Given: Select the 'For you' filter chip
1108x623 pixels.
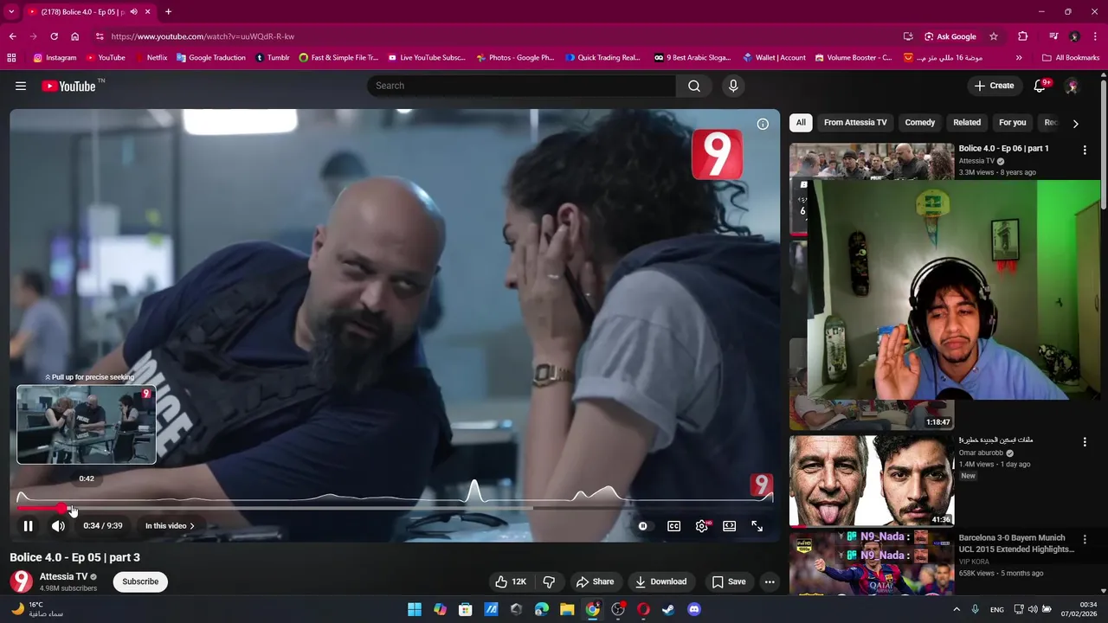Looking at the screenshot, I should 1012,123.
